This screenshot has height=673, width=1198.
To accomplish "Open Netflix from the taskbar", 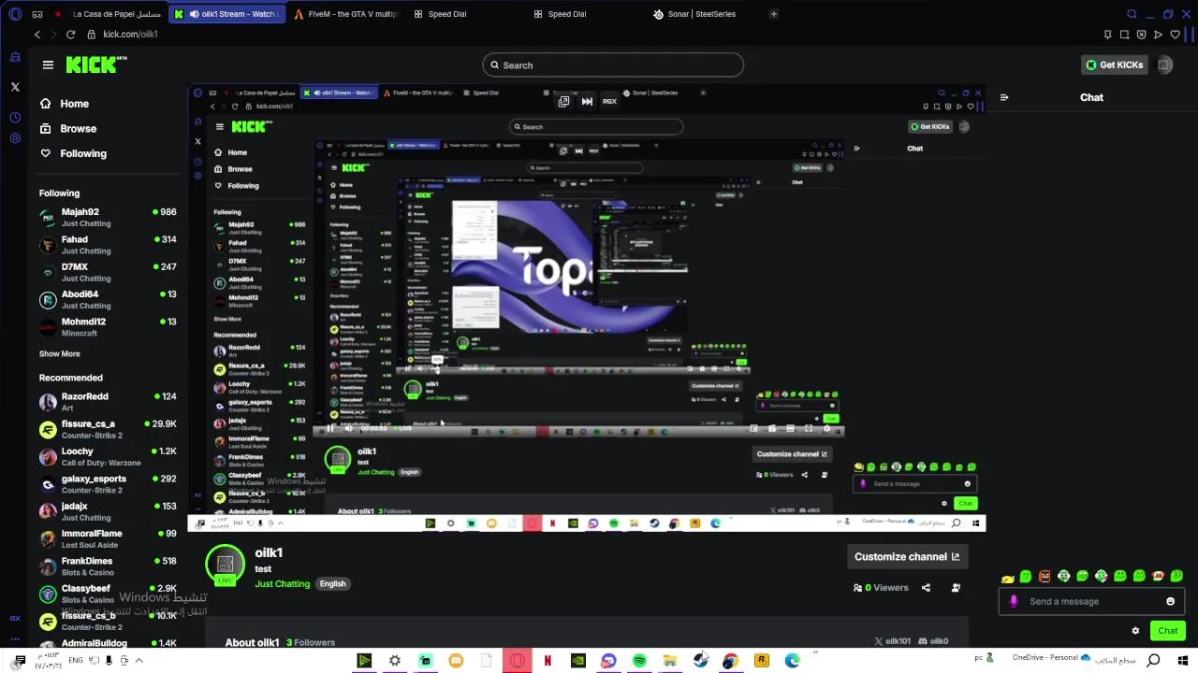I will (548, 661).
